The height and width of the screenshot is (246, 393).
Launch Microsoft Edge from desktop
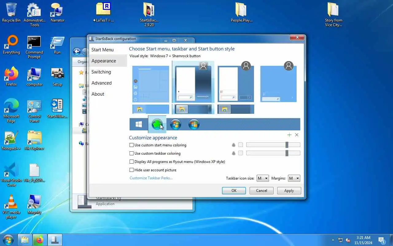pyautogui.click(x=11, y=111)
